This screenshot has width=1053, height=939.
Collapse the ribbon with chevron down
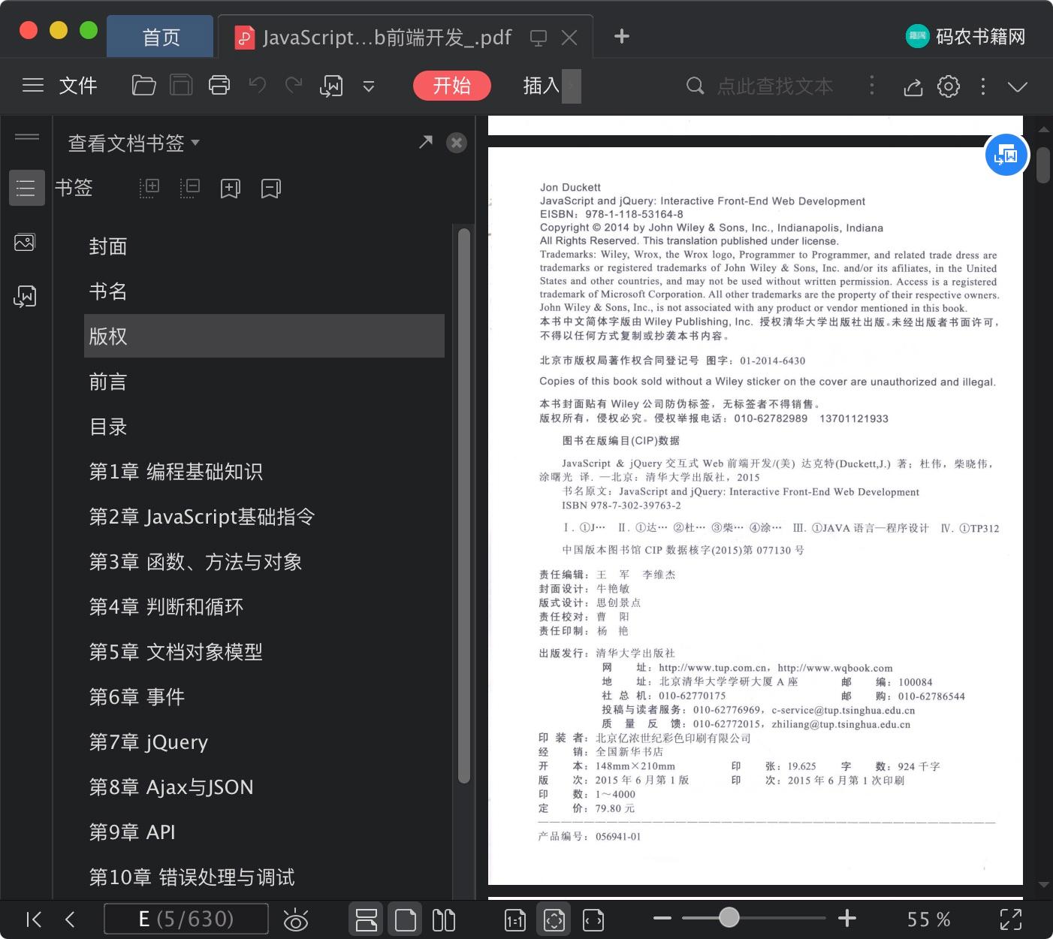1018,87
